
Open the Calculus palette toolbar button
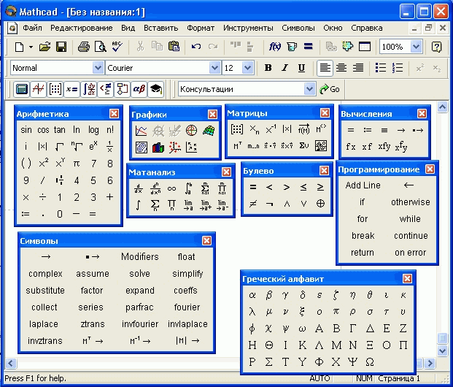pyautogui.click(x=89, y=89)
